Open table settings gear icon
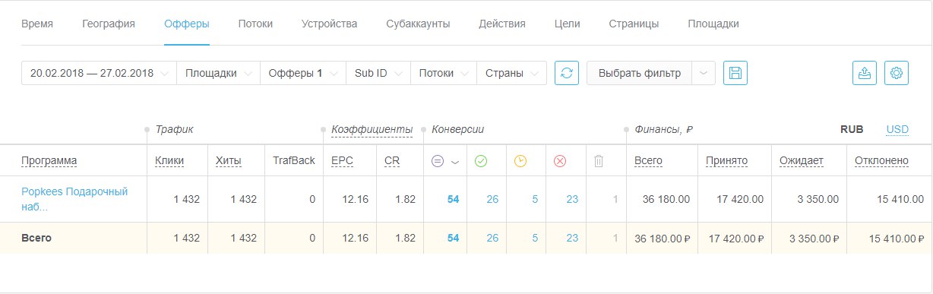Image resolution: width=933 pixels, height=294 pixels. (897, 73)
